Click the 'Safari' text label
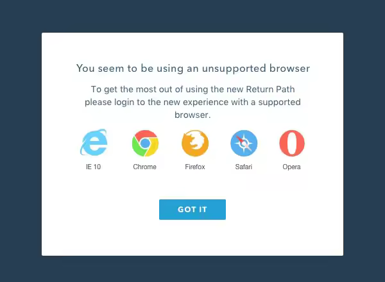The width and height of the screenshot is (385, 282). 244,167
